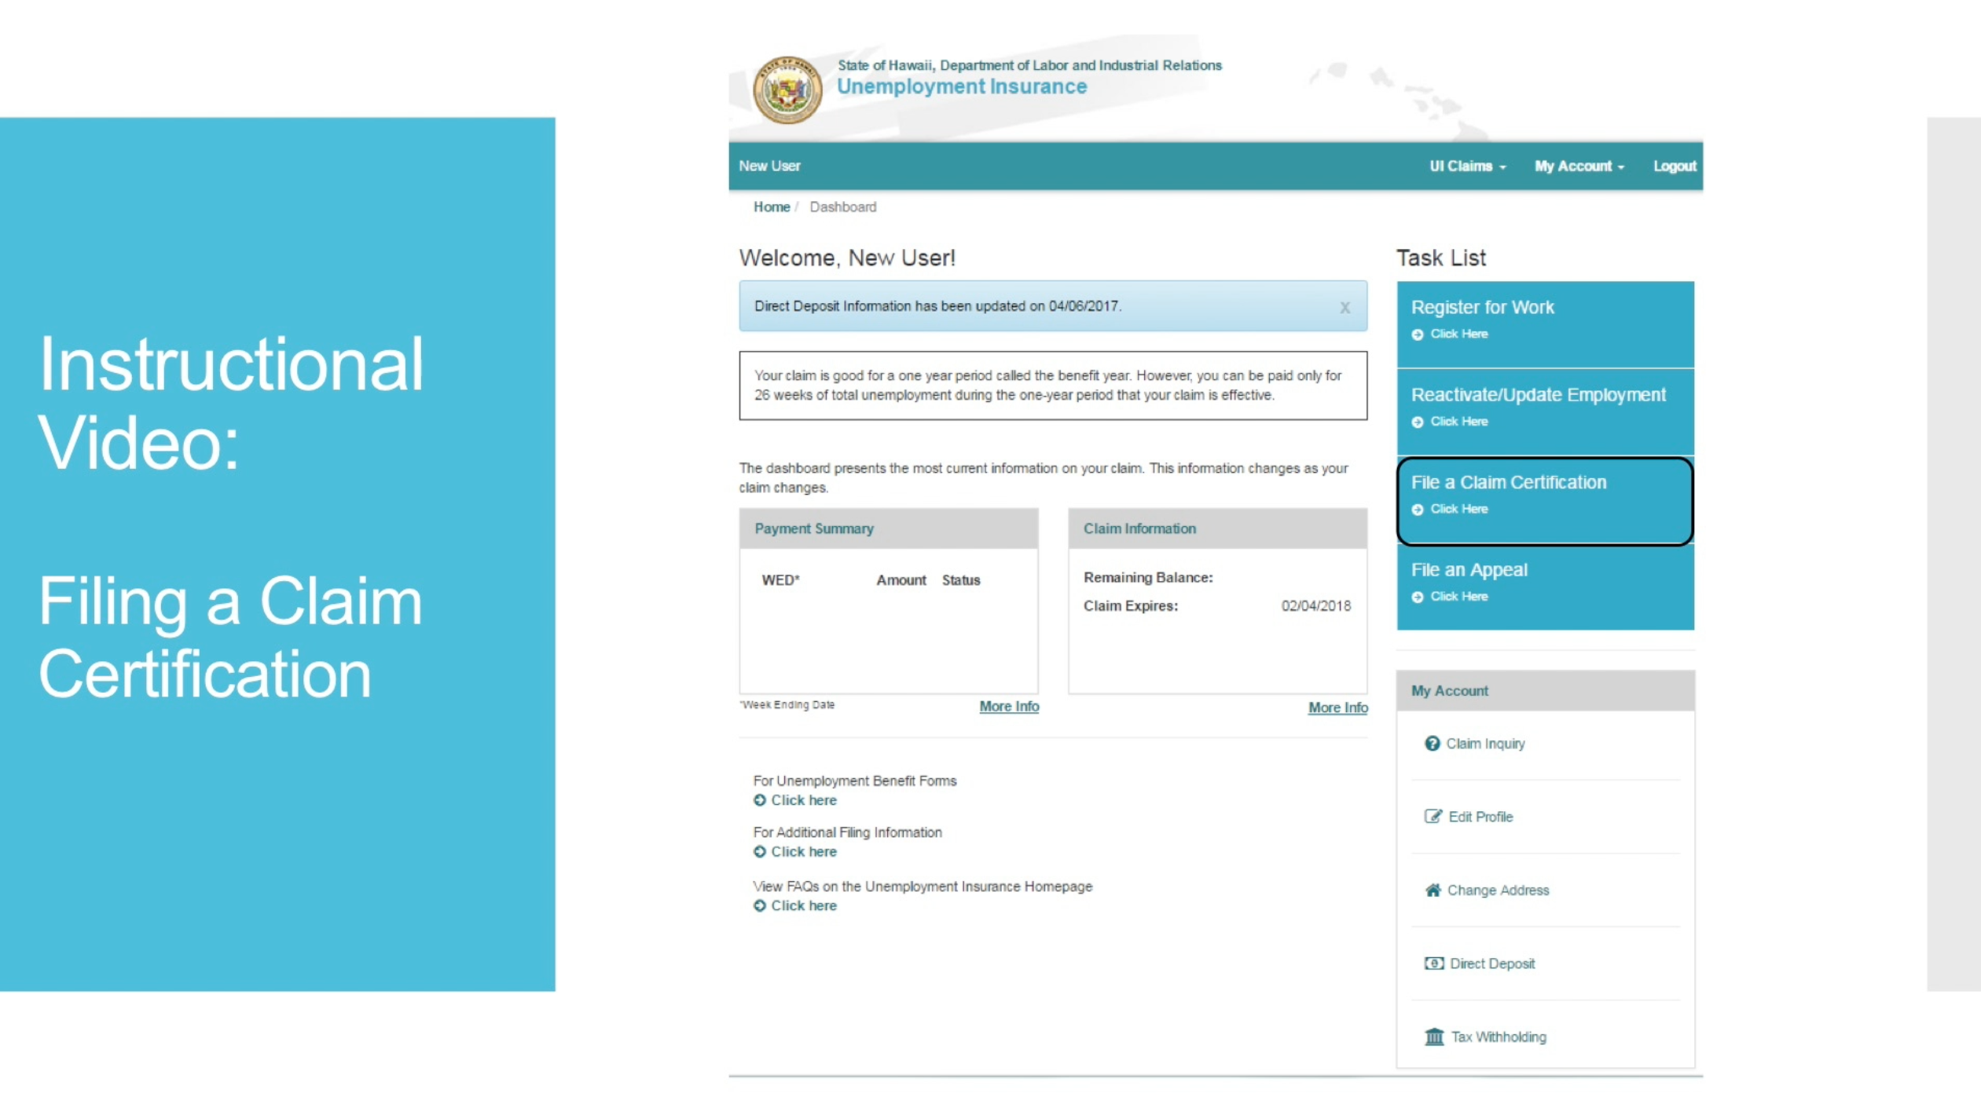
Task: Click arrow icon beside Unemployment Benefit Forms link
Action: coord(759,800)
